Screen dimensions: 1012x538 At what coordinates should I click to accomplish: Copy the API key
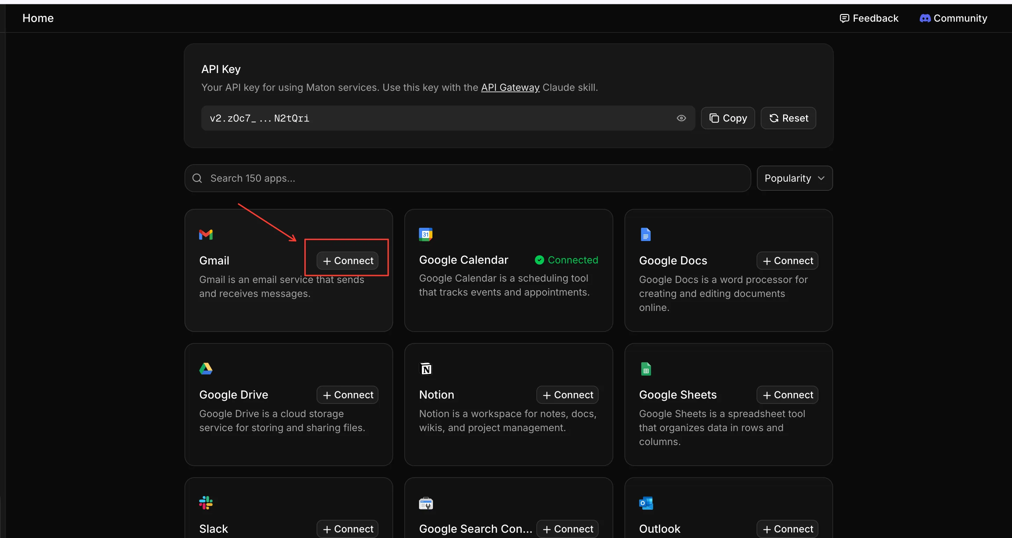pos(728,118)
